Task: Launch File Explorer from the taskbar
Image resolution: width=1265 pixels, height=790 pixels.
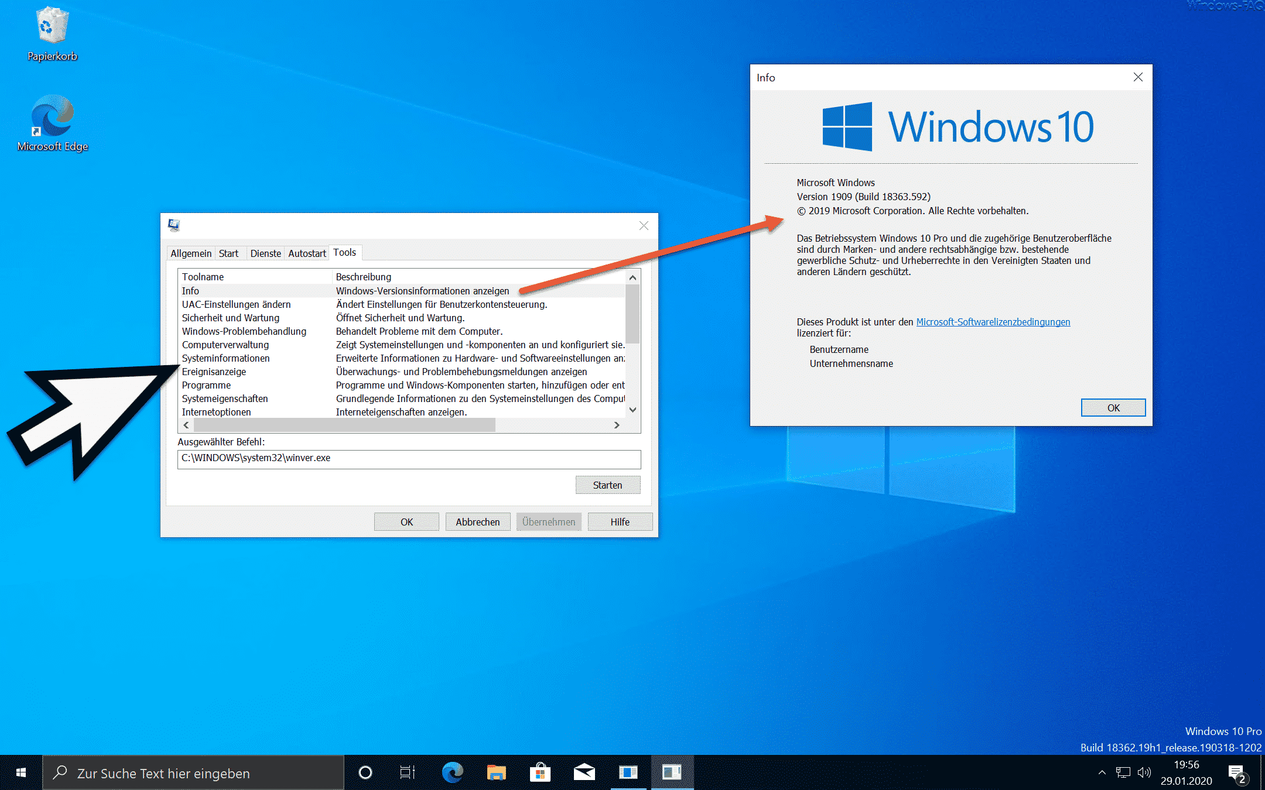Action: pos(496,772)
